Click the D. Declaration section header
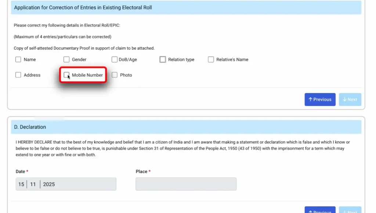 (30, 127)
